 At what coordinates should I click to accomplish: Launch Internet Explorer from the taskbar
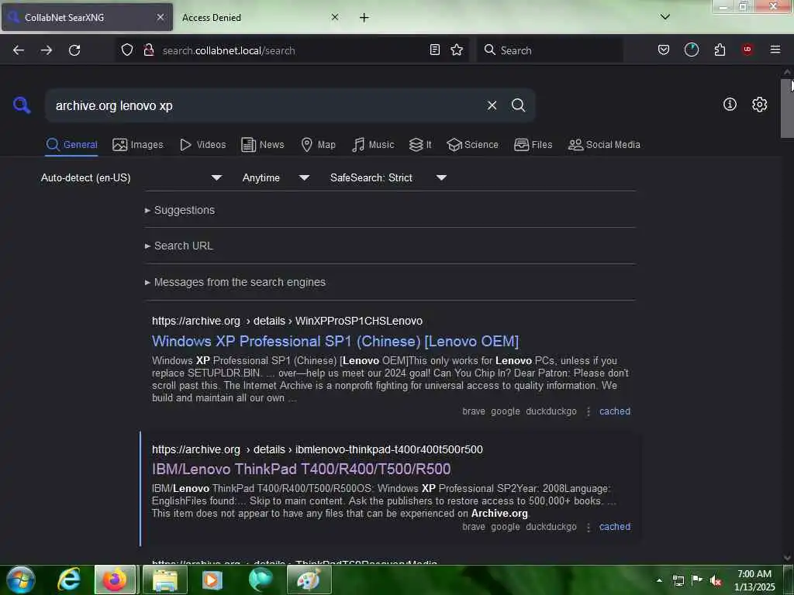[68, 580]
